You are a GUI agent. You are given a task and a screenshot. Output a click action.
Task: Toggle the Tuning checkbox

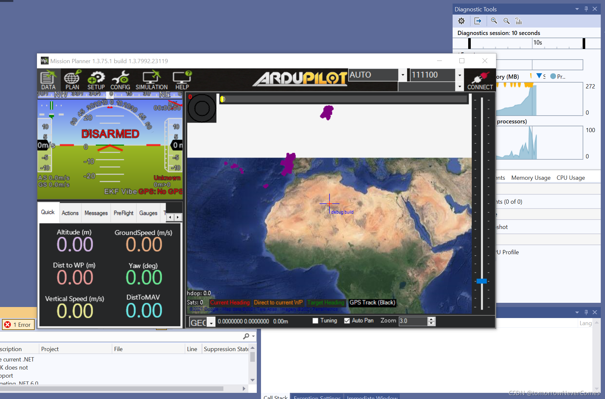coord(315,321)
